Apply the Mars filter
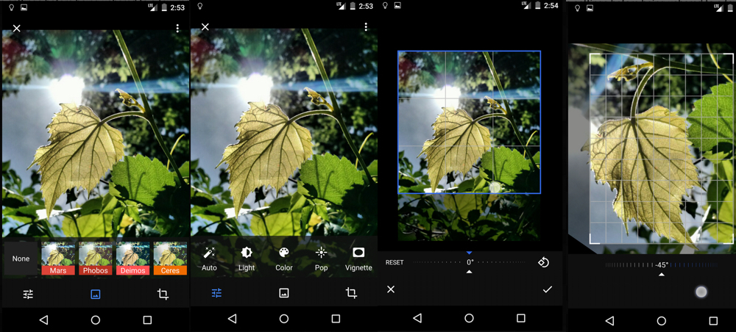Viewport: 736px width, 332px height. click(x=58, y=259)
